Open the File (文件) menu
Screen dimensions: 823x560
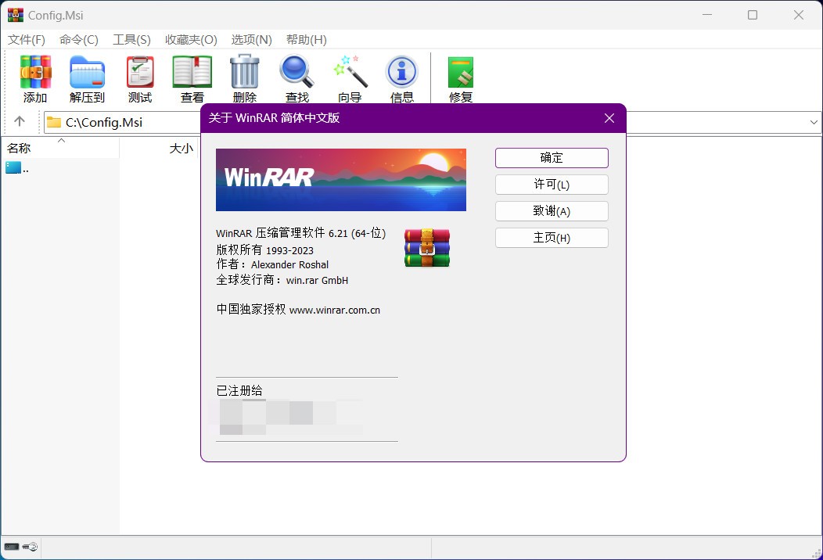pyautogui.click(x=27, y=39)
